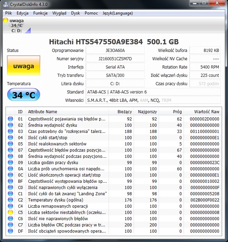Click blue status dot for attribute 08

pyautogui.click(x=10, y=156)
